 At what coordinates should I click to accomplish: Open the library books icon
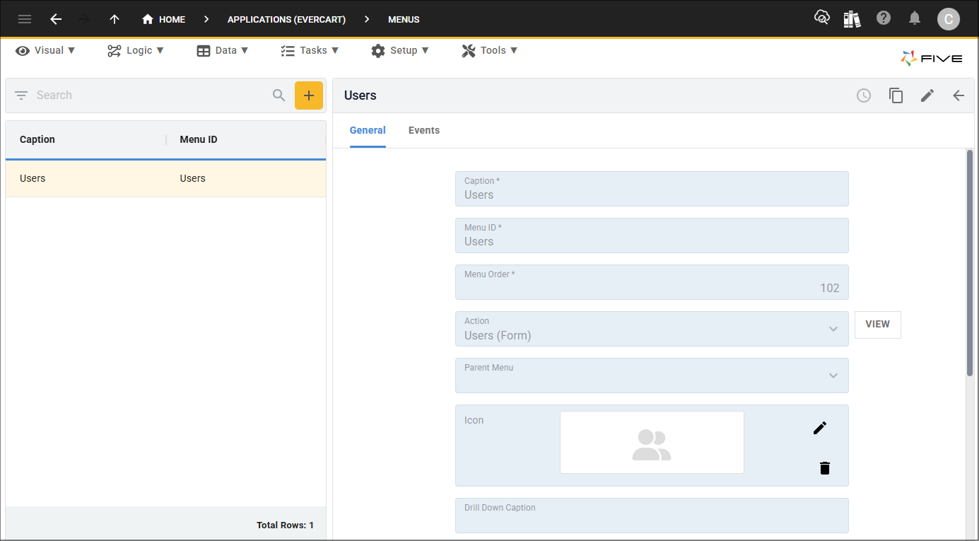point(852,19)
